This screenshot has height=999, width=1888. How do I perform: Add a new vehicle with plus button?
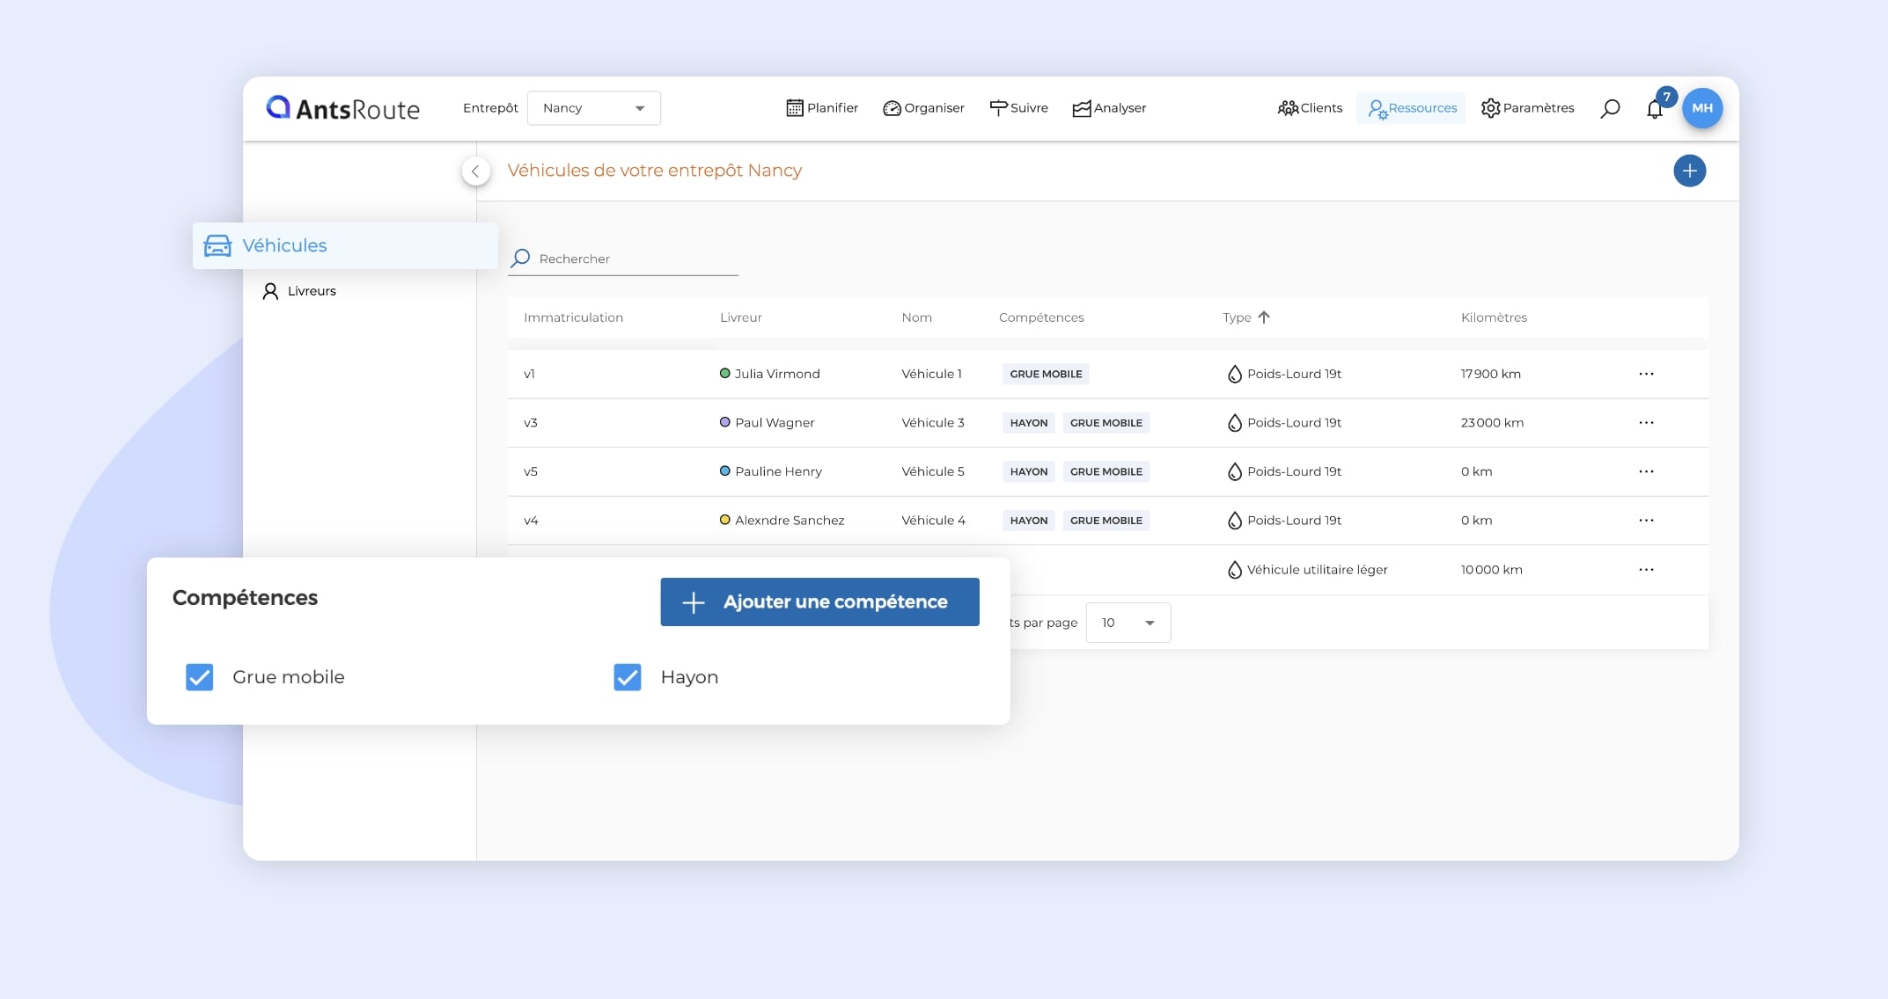[1689, 171]
